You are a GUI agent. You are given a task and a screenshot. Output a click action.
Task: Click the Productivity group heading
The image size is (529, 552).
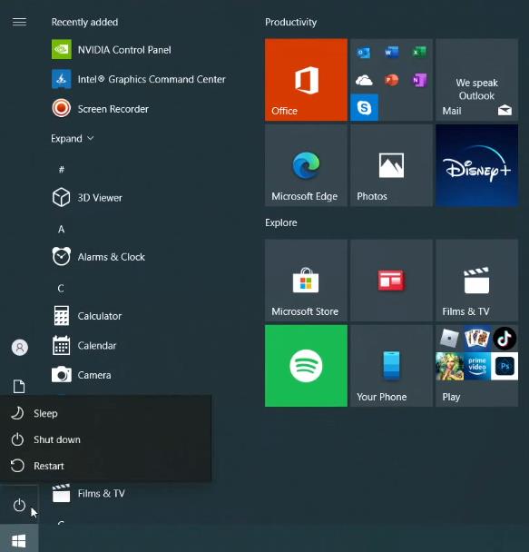click(291, 22)
